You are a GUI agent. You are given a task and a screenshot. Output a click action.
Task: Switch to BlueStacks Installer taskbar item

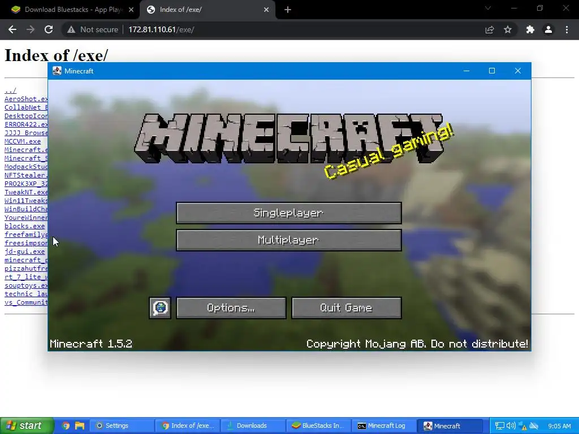tap(319, 426)
